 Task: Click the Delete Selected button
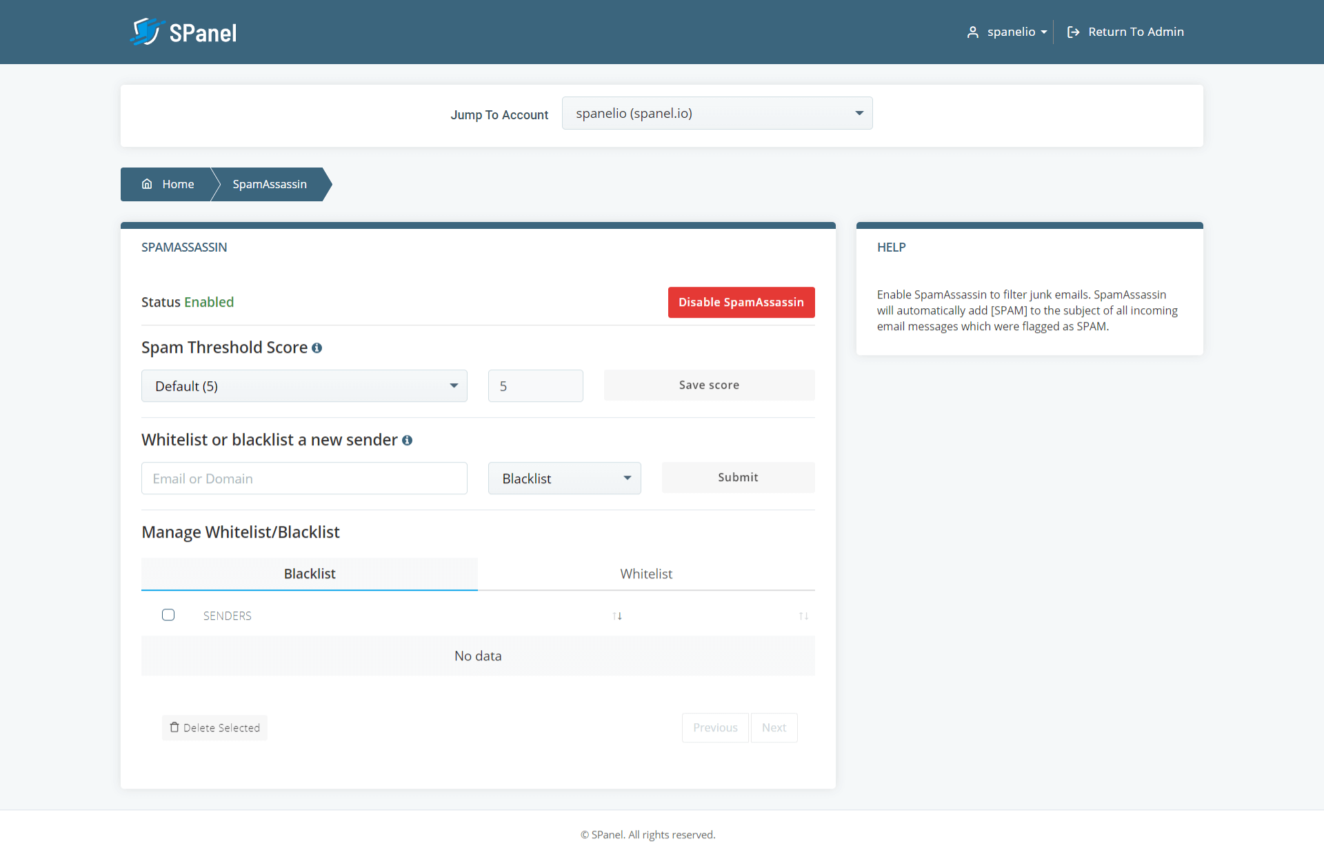pos(214,727)
